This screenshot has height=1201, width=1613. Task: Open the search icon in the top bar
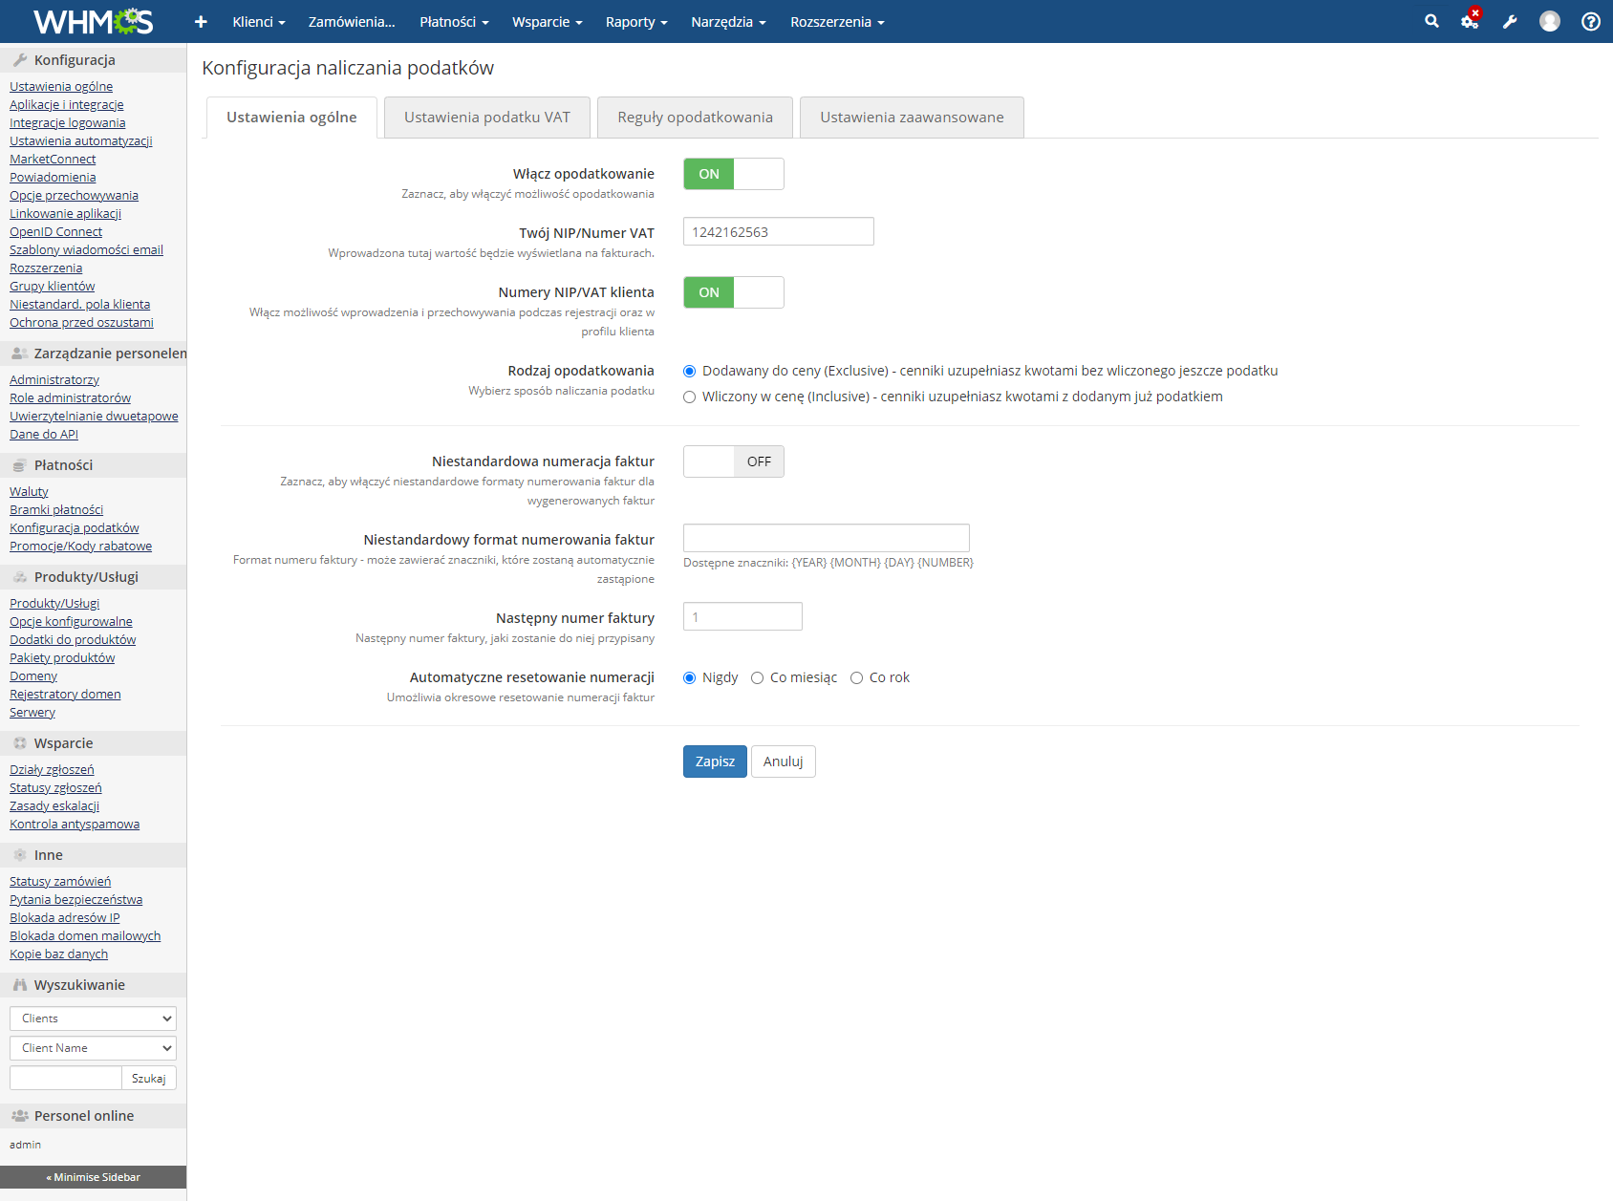point(1430,21)
